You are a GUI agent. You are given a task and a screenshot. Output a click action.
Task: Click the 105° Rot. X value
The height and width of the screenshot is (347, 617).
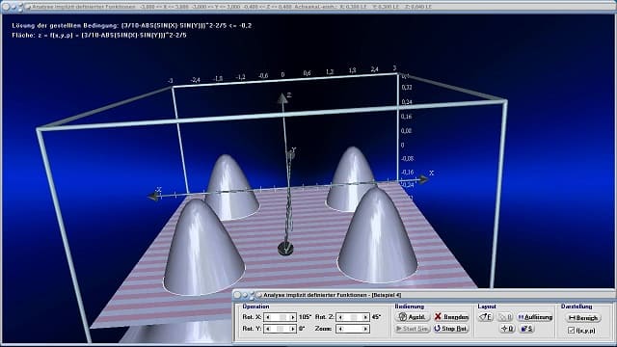(x=305, y=317)
